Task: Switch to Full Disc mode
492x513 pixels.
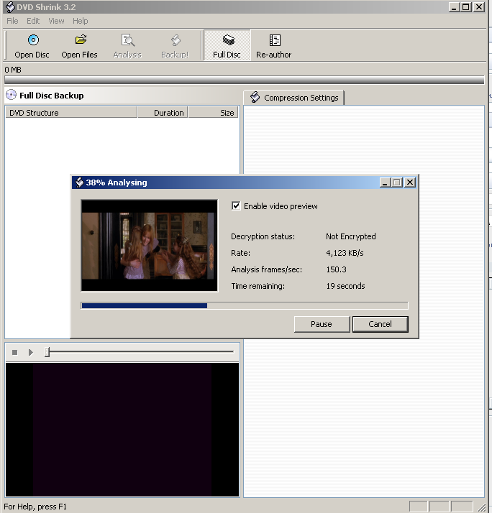Action: (x=227, y=45)
